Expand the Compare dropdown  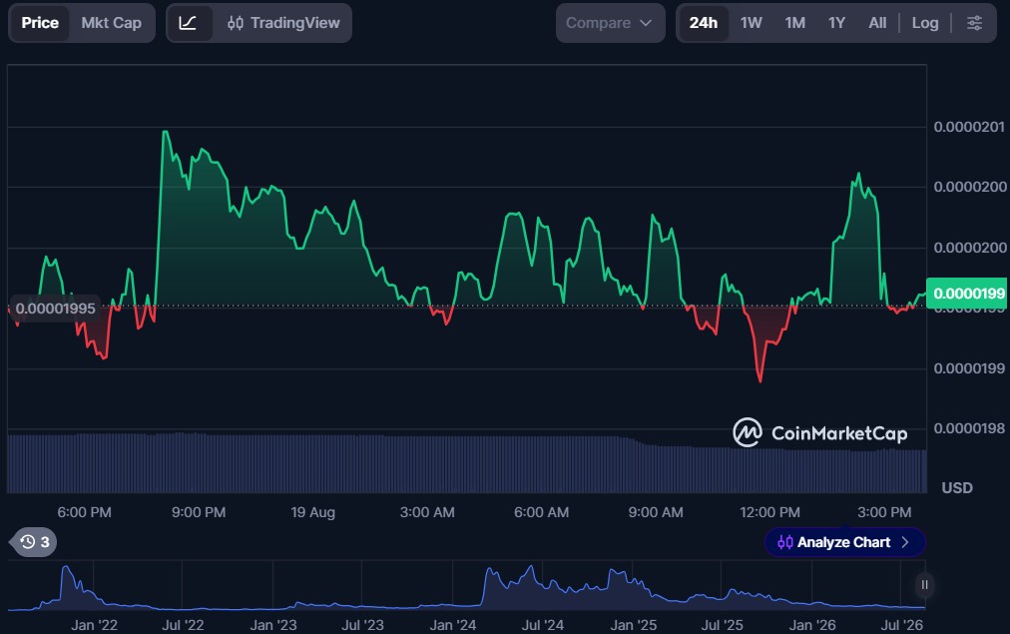[x=610, y=23]
